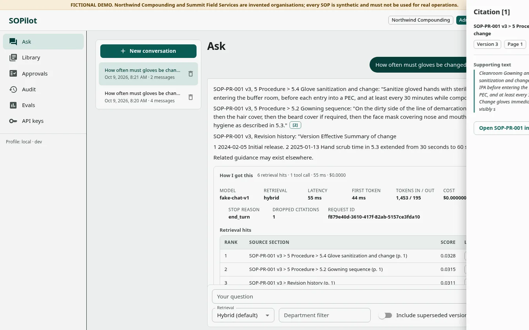This screenshot has width=529, height=330.
Task: Click the SOPilot logo text
Action: [x=23, y=21]
